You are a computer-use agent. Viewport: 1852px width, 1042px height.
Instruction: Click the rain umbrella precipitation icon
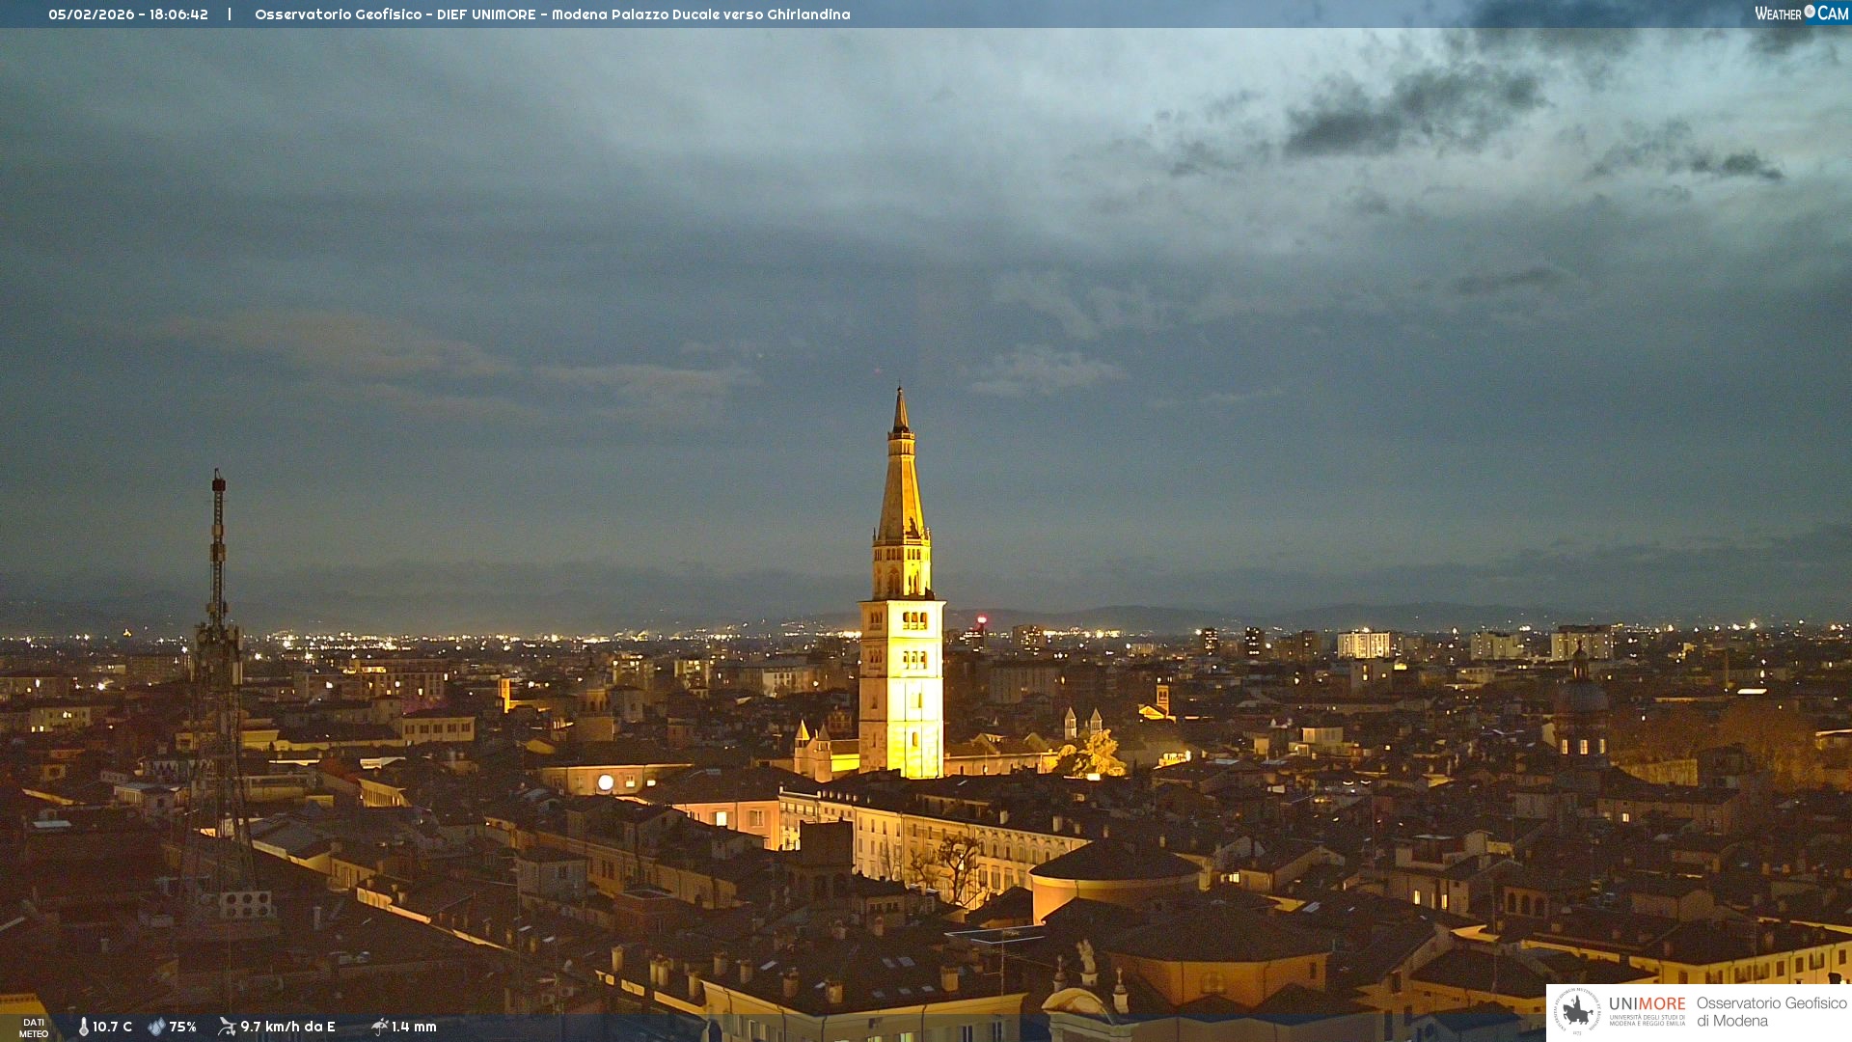[x=379, y=1027]
